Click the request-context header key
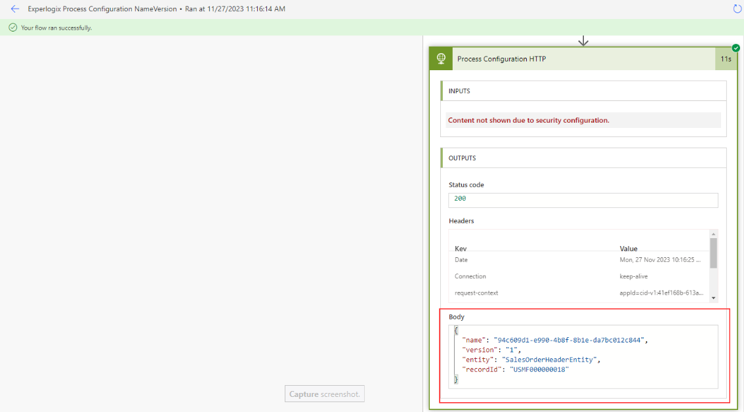Screen dimensions: 744x412 (x=476, y=293)
